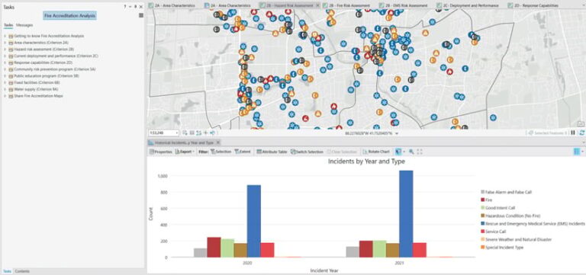Image resolution: width=586 pixels, height=275 pixels.
Task: Open Tasks pane help question mark
Action: tap(125, 7)
